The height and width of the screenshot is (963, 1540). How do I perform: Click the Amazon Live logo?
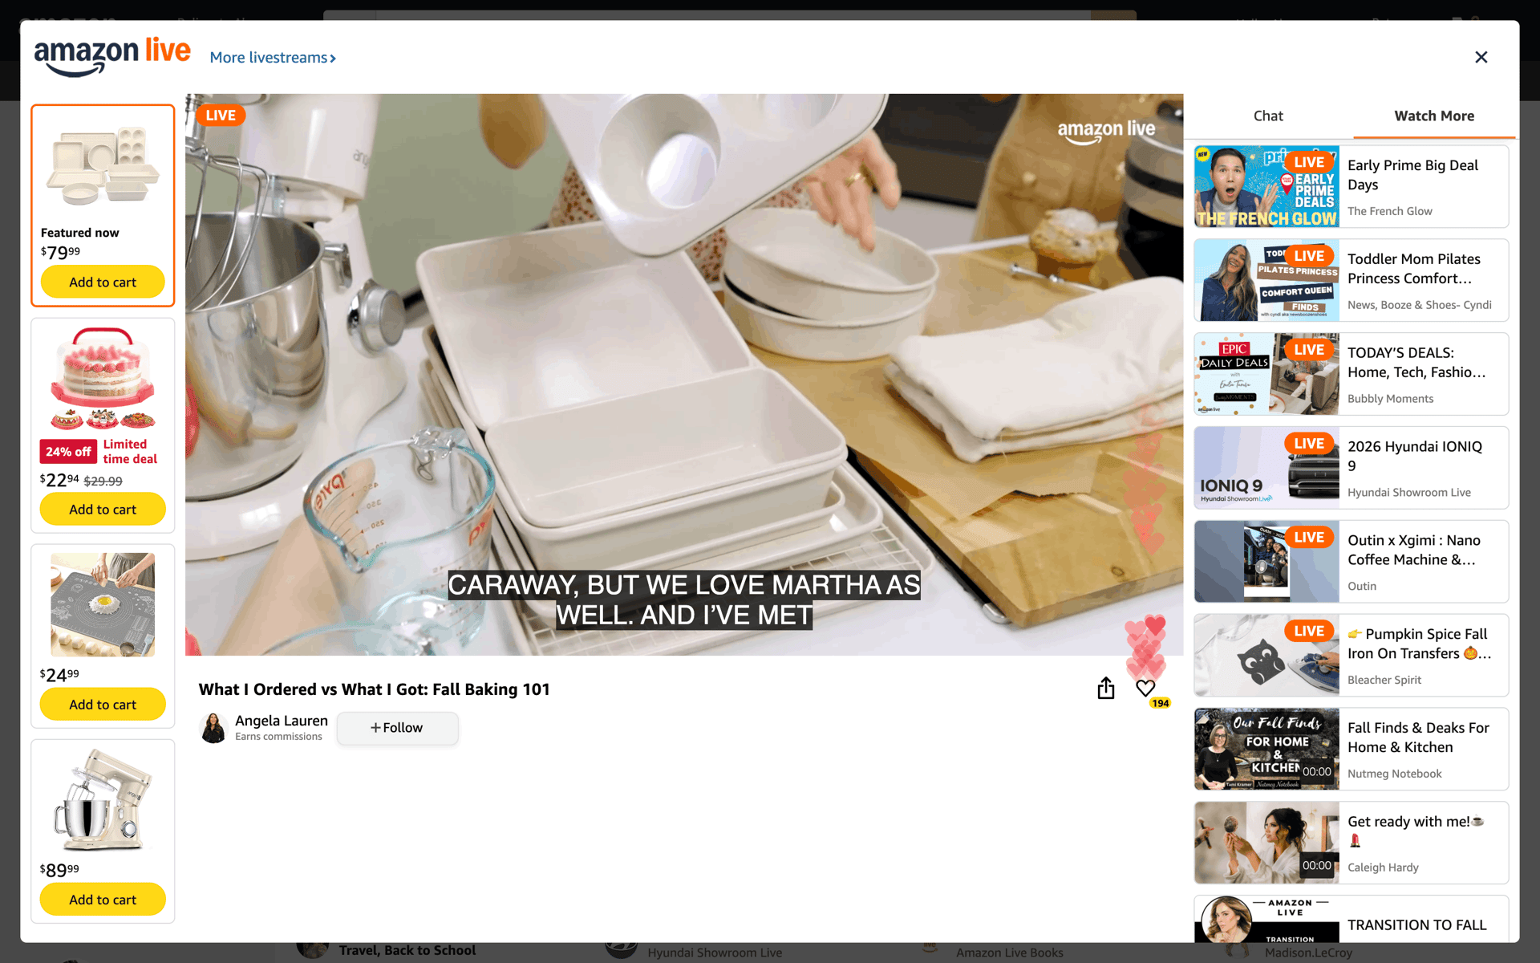pos(111,55)
